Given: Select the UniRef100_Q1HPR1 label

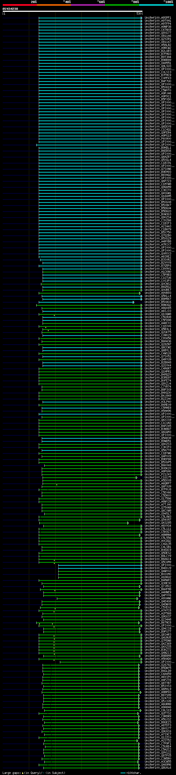Looking at the screenshot, I should 158,372.
